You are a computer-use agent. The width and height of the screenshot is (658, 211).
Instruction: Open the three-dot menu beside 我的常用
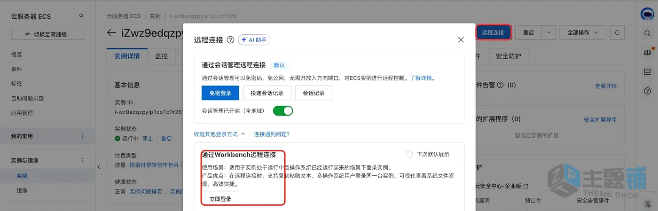click(82, 136)
